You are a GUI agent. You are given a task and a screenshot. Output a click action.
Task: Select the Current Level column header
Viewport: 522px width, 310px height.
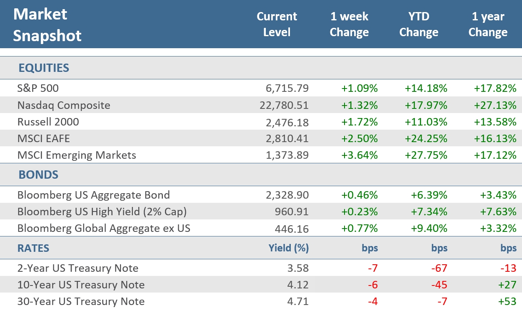tap(277, 25)
